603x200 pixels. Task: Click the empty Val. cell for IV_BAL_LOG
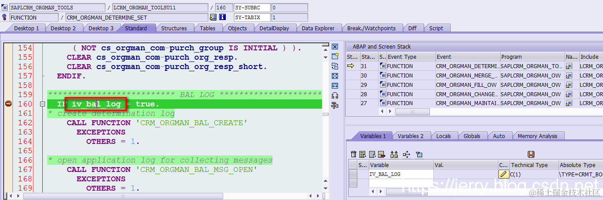click(x=465, y=174)
